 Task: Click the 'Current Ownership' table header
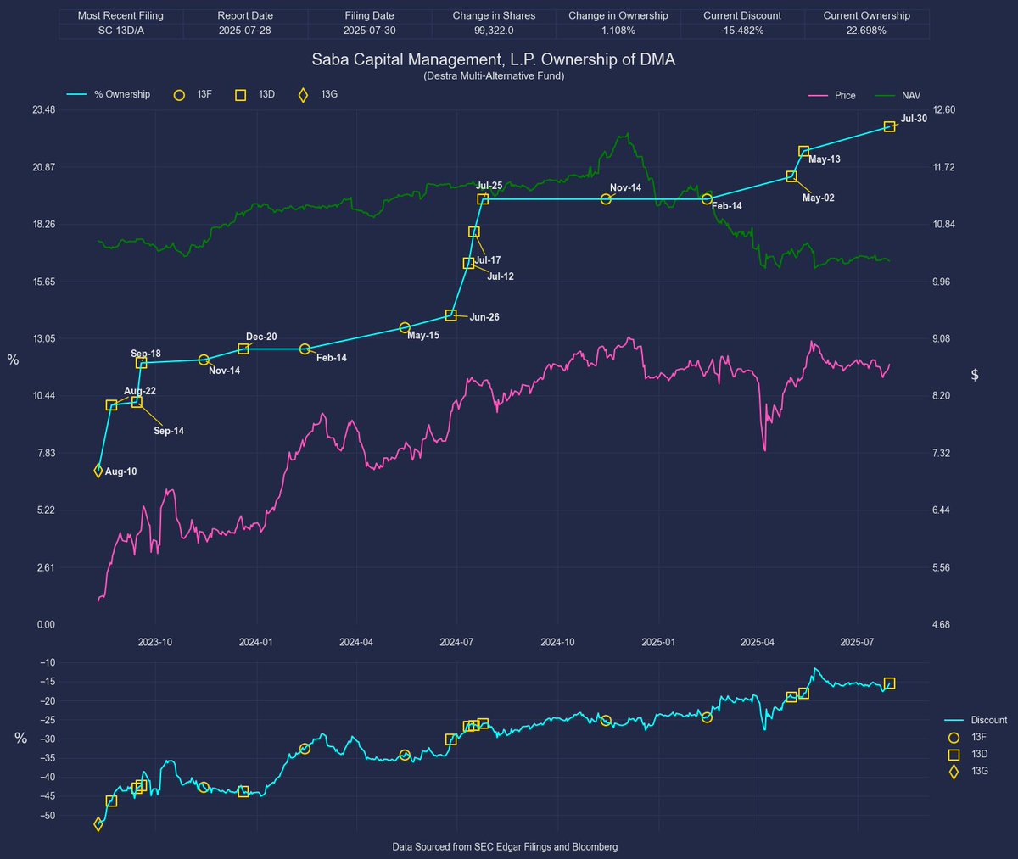pyautogui.click(x=867, y=16)
